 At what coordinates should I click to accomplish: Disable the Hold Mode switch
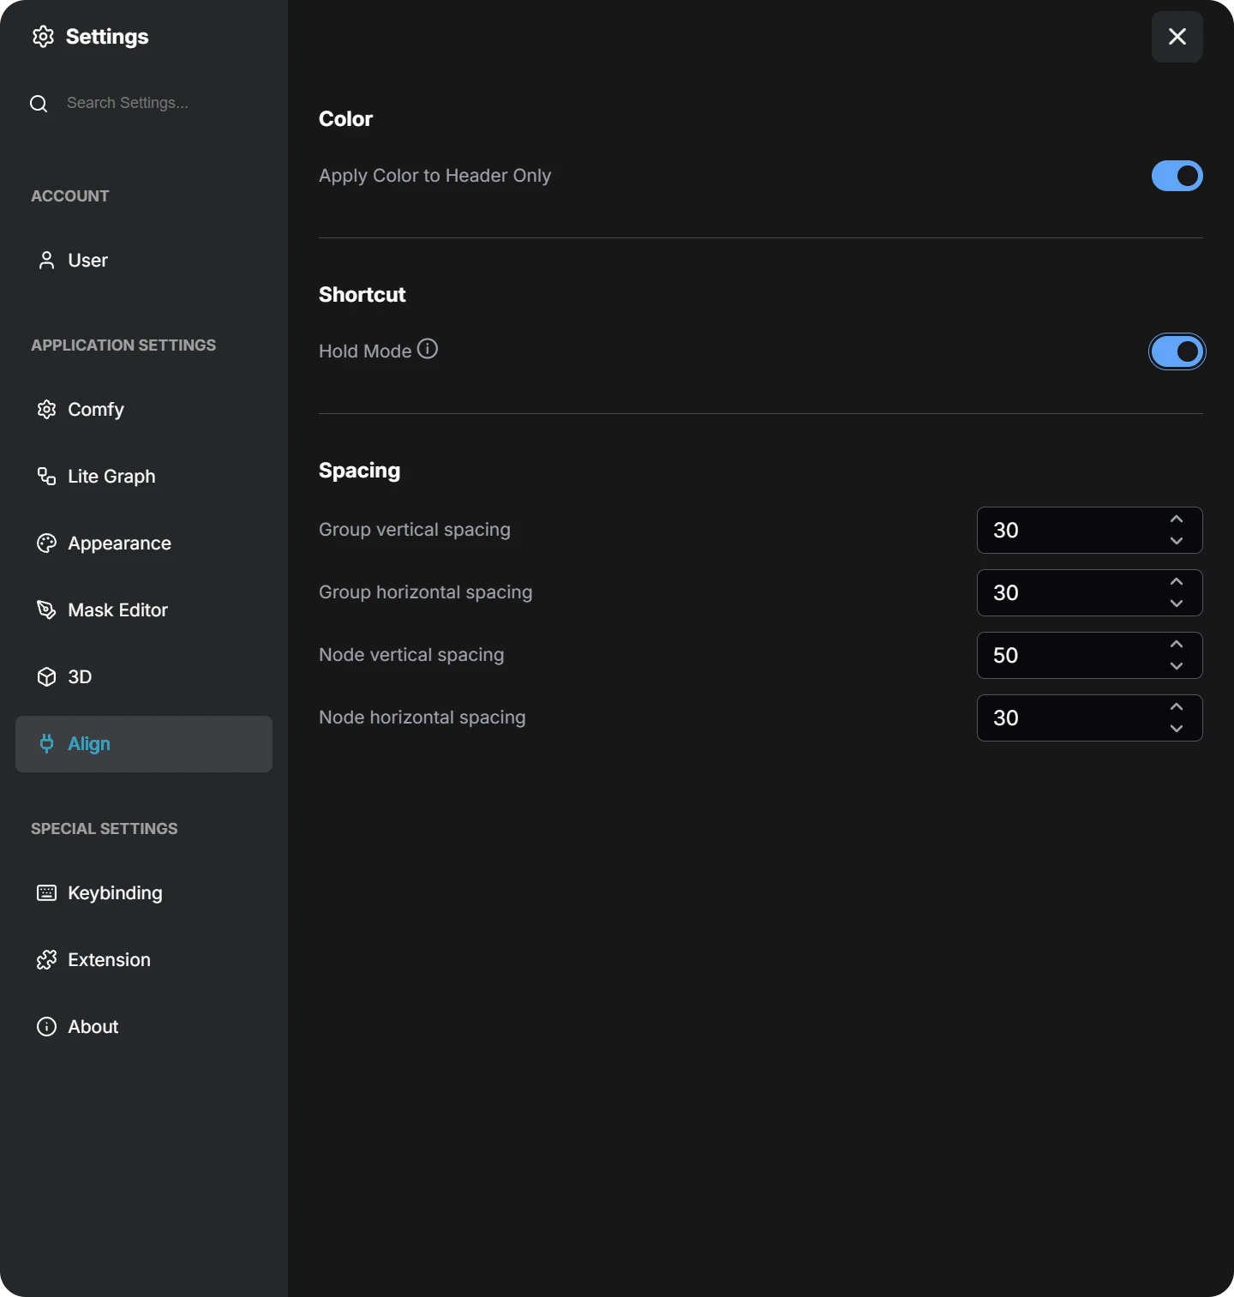pyautogui.click(x=1177, y=351)
